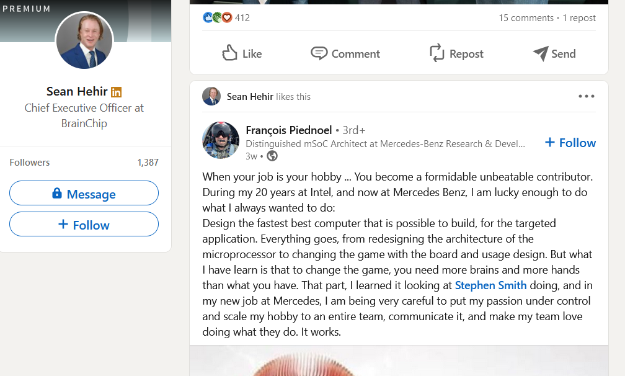View the 15 comments link
625x376 pixels.
526,18
